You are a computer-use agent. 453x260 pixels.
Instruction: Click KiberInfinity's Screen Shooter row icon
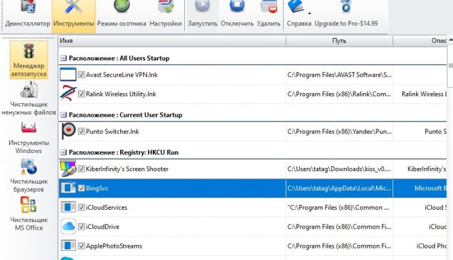(x=68, y=168)
